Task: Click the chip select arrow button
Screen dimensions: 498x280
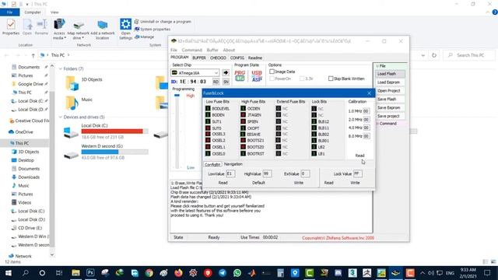Action: click(x=226, y=72)
